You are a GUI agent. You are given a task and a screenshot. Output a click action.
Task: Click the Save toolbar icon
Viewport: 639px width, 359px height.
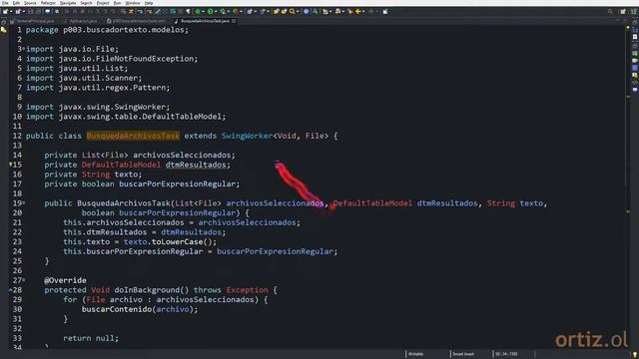[31, 11]
